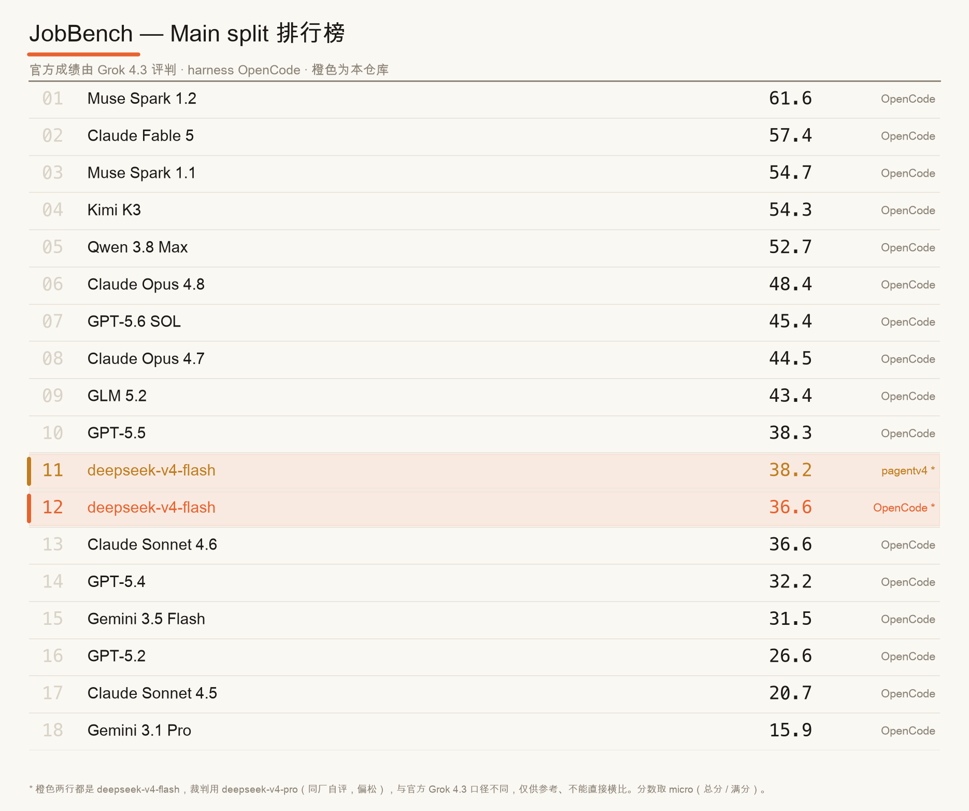Select the 'GLM 5.2' model name
969x811 pixels.
(117, 396)
